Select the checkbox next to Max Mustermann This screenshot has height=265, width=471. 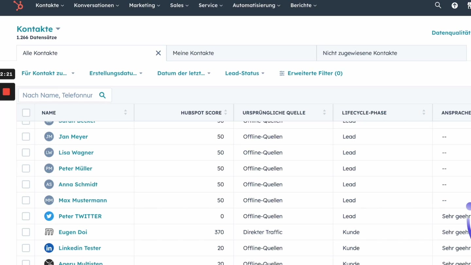pos(26,200)
